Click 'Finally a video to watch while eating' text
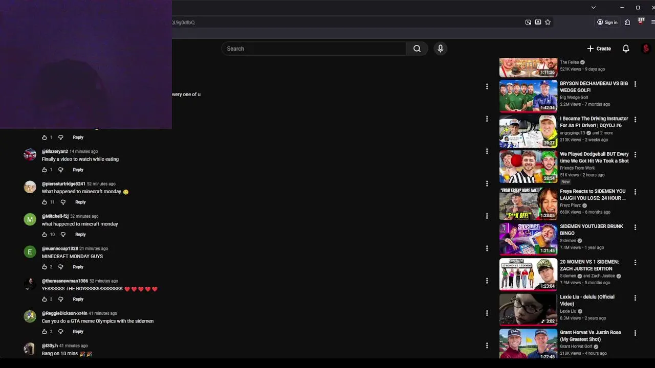655x368 pixels. (80, 159)
